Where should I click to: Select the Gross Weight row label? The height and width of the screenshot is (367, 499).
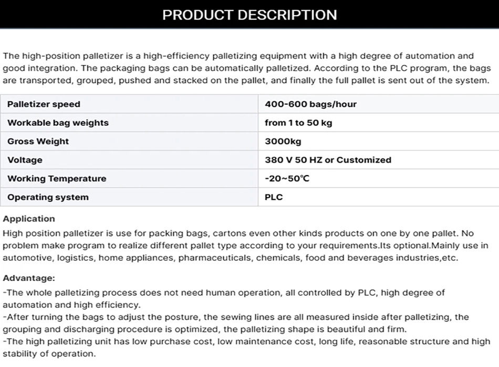point(38,142)
